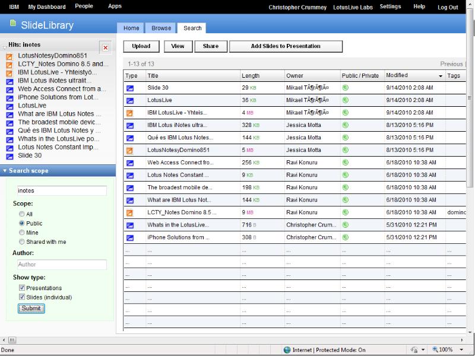Open the Home tab
Viewport: 475px width, 356px height.
(x=131, y=28)
